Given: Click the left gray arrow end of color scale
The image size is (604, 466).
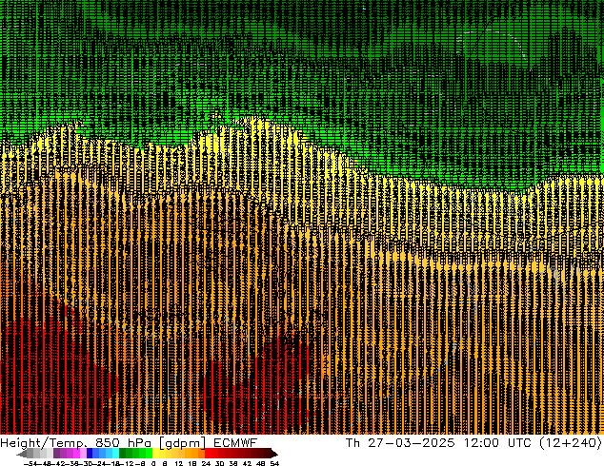Looking at the screenshot, I should [x=22, y=454].
